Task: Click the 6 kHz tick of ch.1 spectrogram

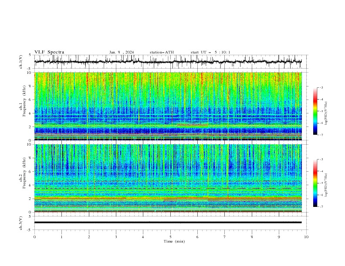Action: tap(30, 100)
